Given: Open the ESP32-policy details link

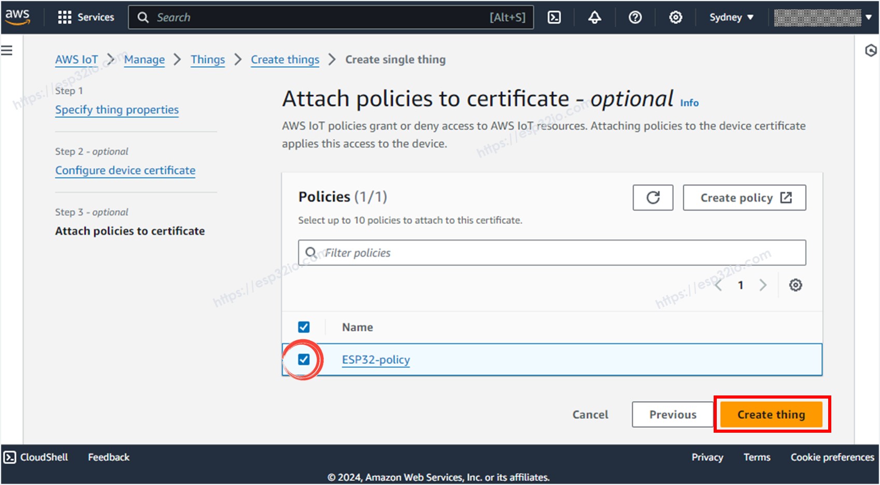Looking at the screenshot, I should 376,359.
